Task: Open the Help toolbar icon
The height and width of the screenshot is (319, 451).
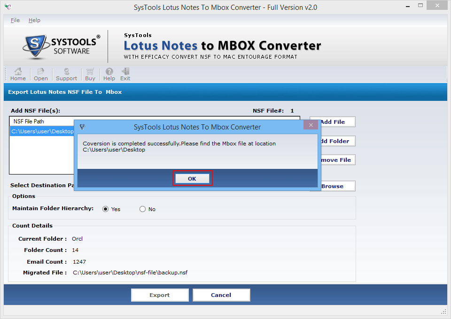Action: click(x=109, y=75)
